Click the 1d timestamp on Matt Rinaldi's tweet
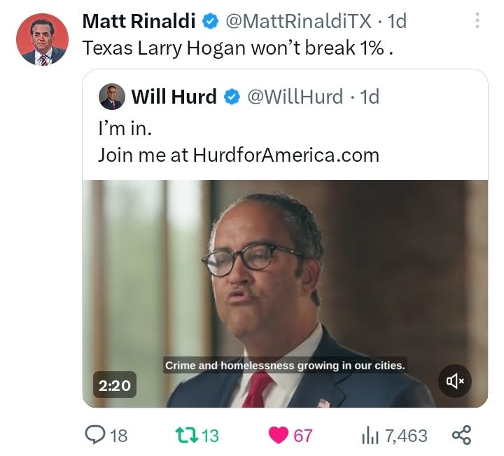Screen dimensions: 504x456 (x=397, y=21)
